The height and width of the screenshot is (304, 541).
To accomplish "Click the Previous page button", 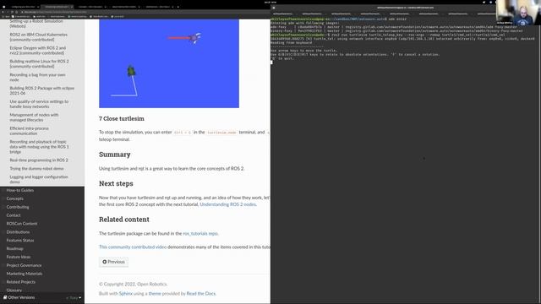I will click(x=113, y=262).
